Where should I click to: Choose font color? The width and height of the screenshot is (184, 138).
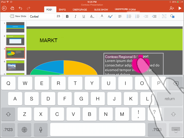point(102,16)
